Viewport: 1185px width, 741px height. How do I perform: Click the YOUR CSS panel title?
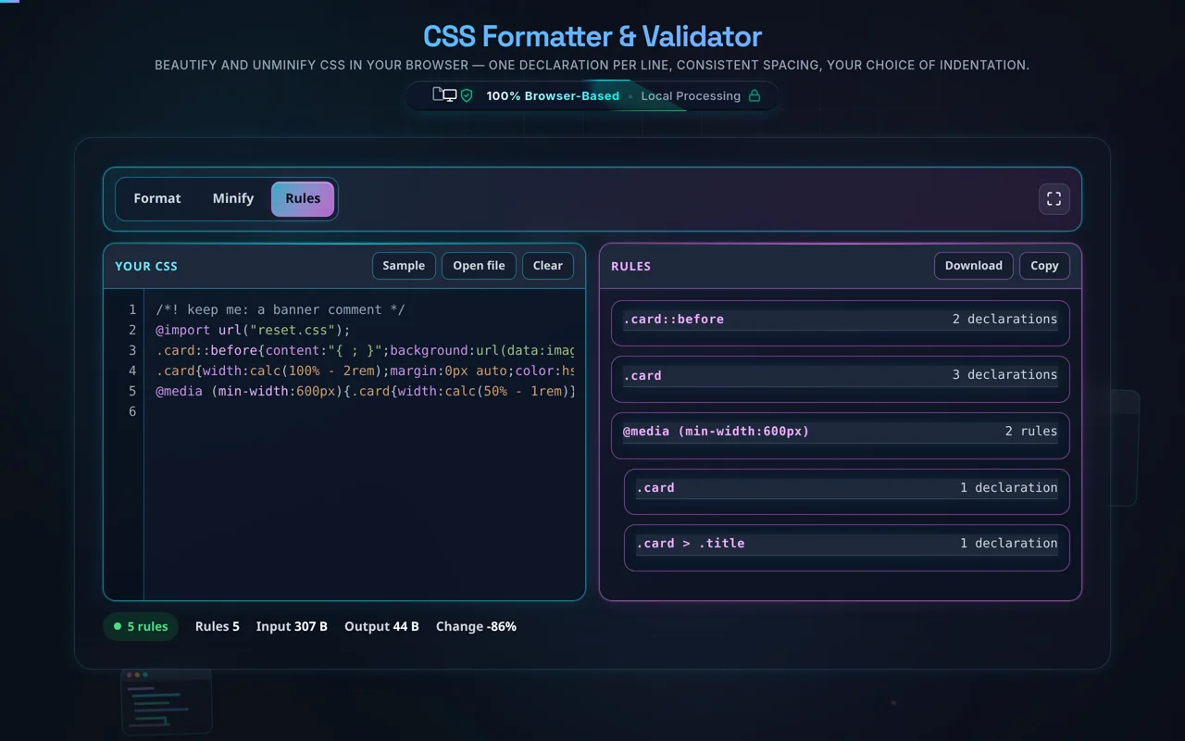coord(146,266)
